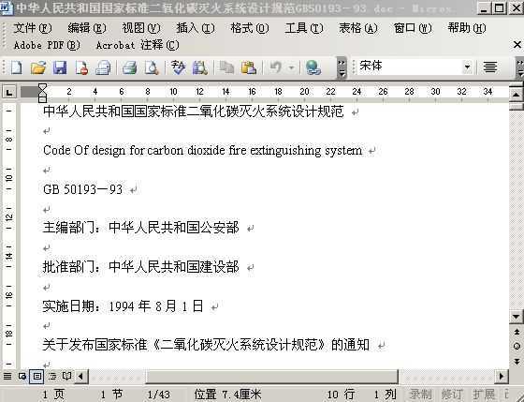Image resolution: width=524 pixels, height=402 pixels.
Task: Go to the next page with the double down arrow
Action: [517, 362]
